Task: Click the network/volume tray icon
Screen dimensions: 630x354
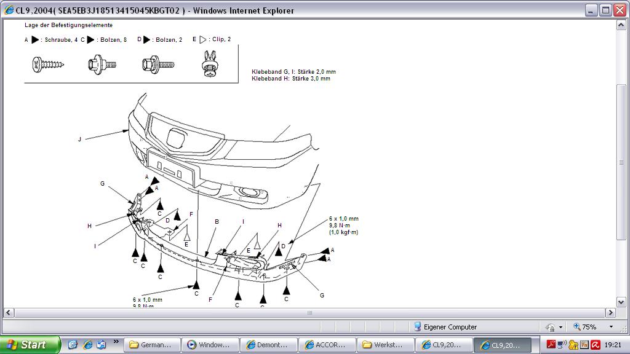Action: 562,344
